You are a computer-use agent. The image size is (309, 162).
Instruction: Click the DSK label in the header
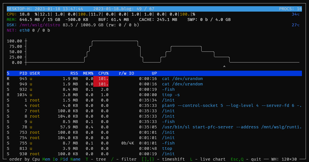pyautogui.click(x=12, y=25)
